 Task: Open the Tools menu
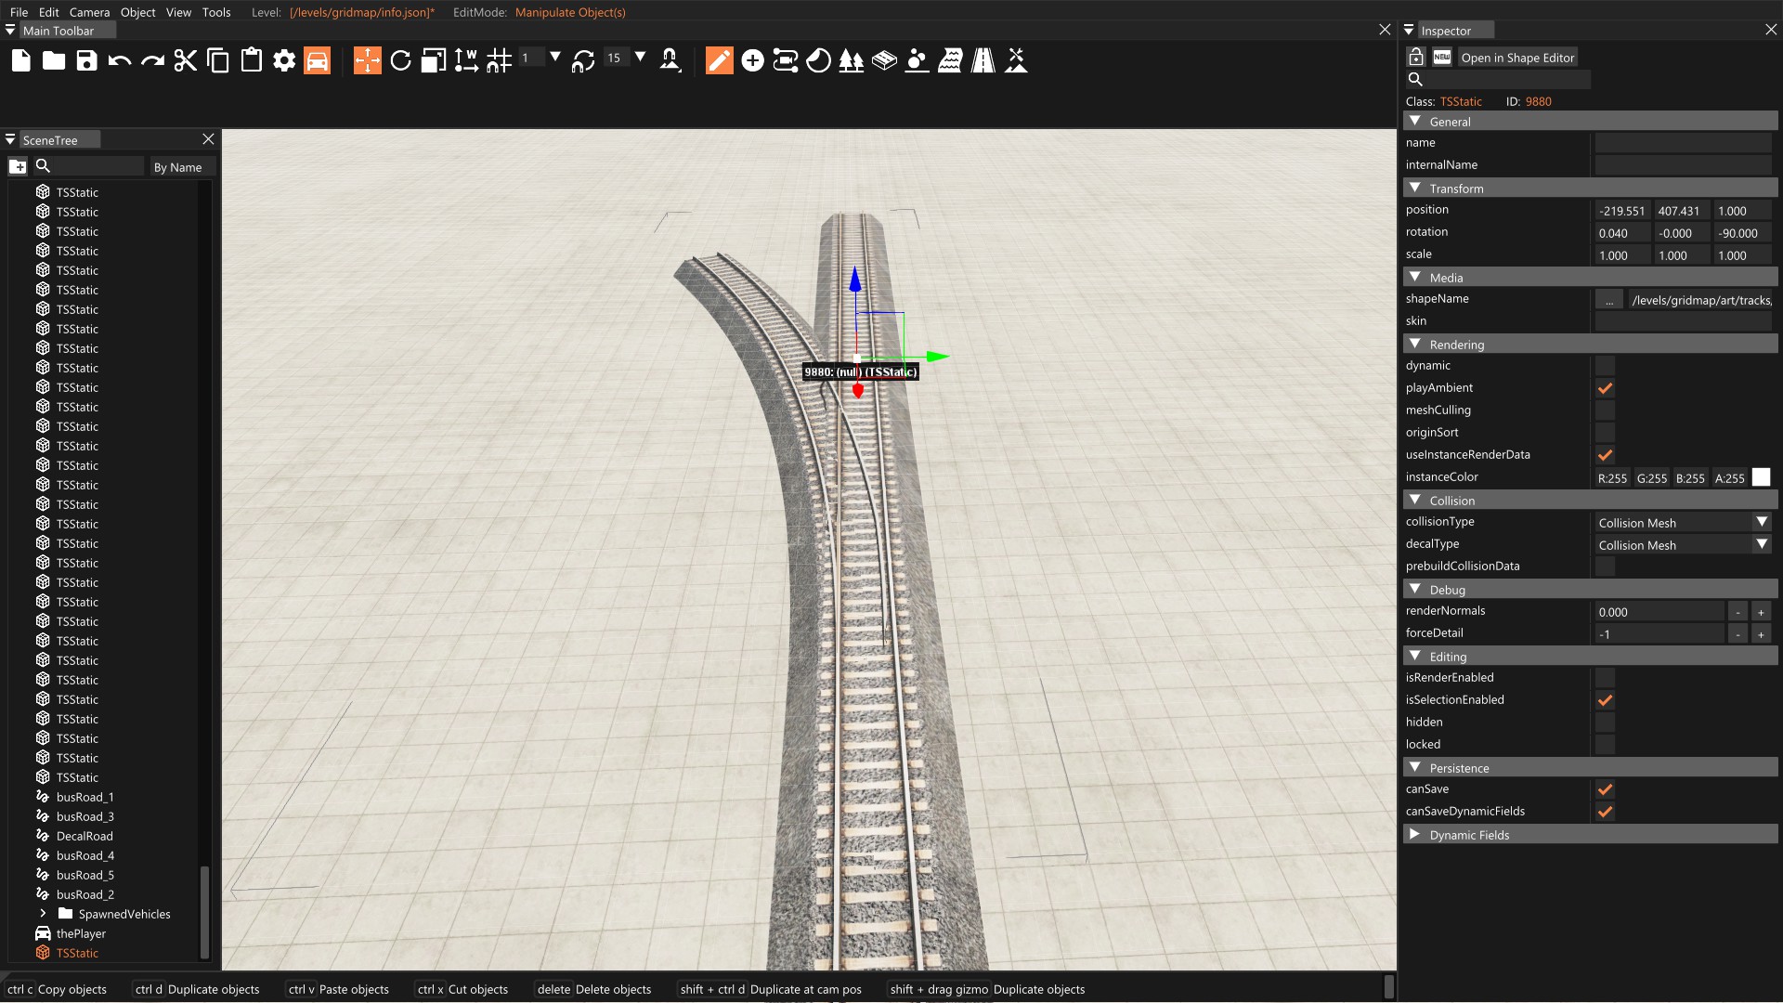[216, 12]
